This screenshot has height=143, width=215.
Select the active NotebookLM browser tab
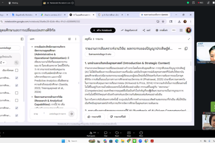82,15
